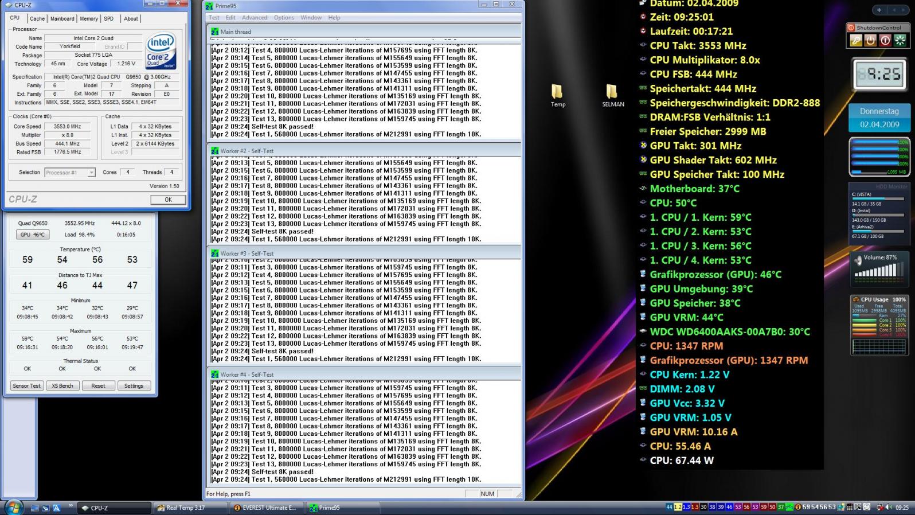The image size is (915, 515).
Task: Select the CPU tab in CPU-Z
Action: point(15,18)
